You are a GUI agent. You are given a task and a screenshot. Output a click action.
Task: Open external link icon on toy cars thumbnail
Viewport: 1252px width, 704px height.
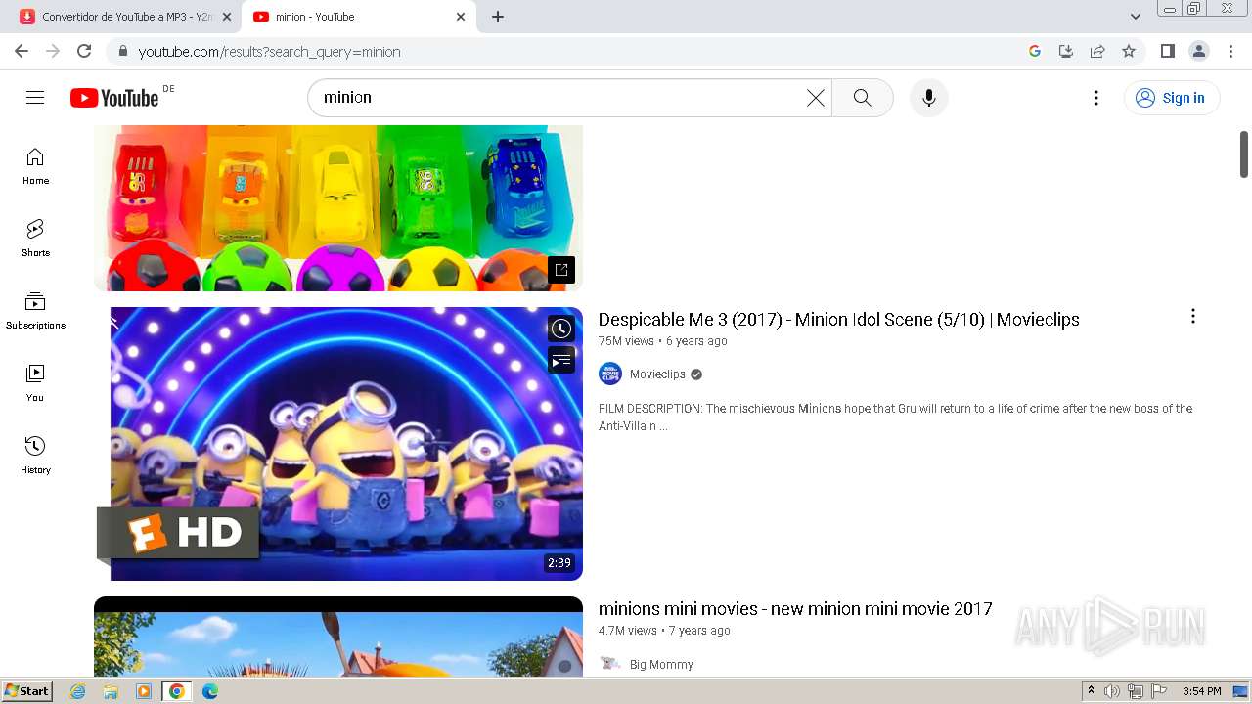tap(561, 269)
